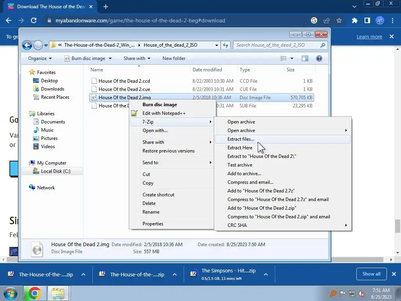Choose Test archive
Screen dimensions: 401x301
click(x=283, y=165)
